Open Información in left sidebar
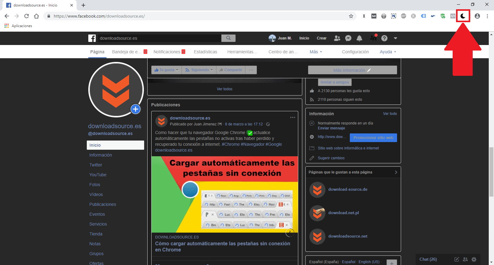The height and width of the screenshot is (265, 494). tap(101, 155)
